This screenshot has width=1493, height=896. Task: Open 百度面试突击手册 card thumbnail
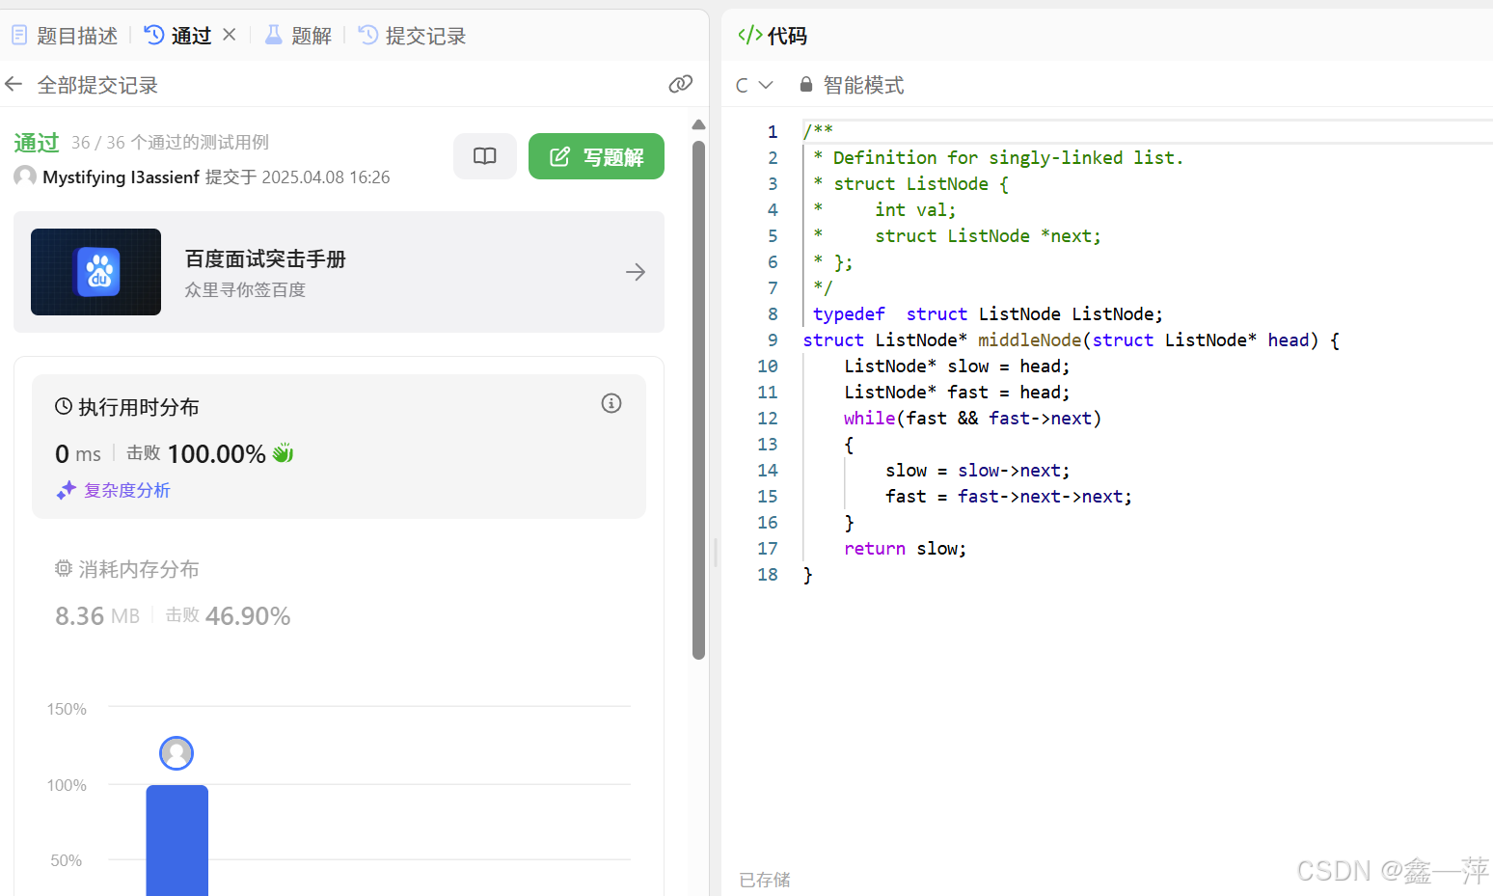[x=95, y=272]
